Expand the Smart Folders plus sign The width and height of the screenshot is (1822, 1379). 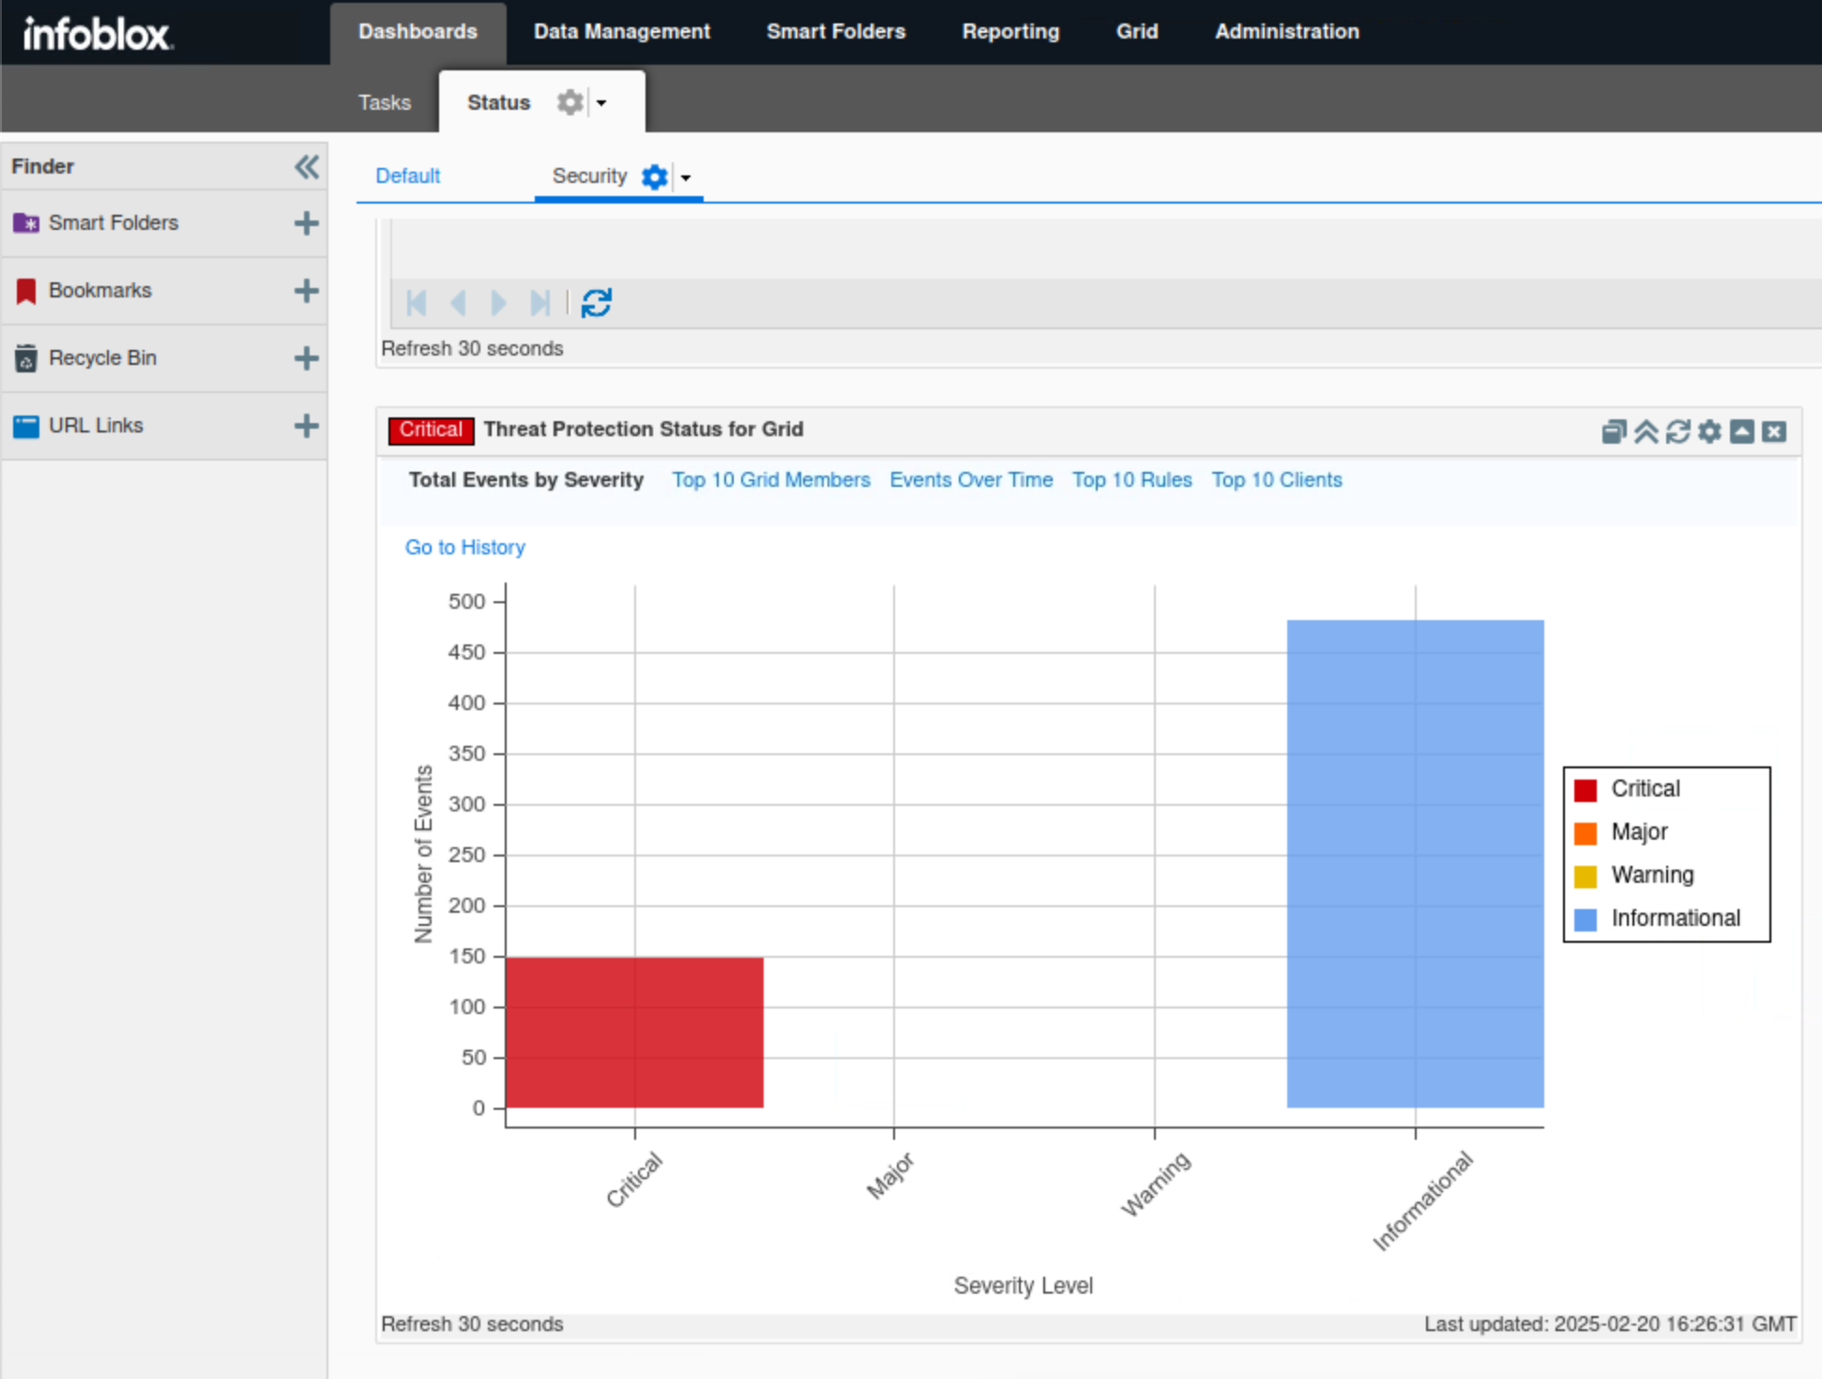coord(306,223)
